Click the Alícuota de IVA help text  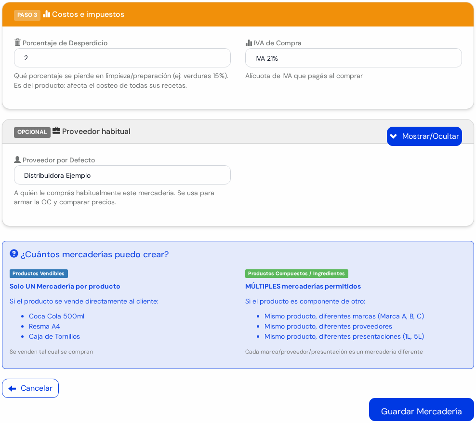(x=304, y=76)
